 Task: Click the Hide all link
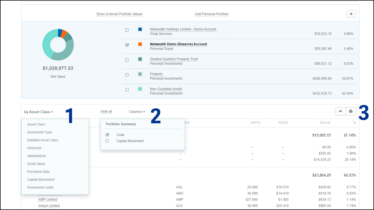pos(106,112)
